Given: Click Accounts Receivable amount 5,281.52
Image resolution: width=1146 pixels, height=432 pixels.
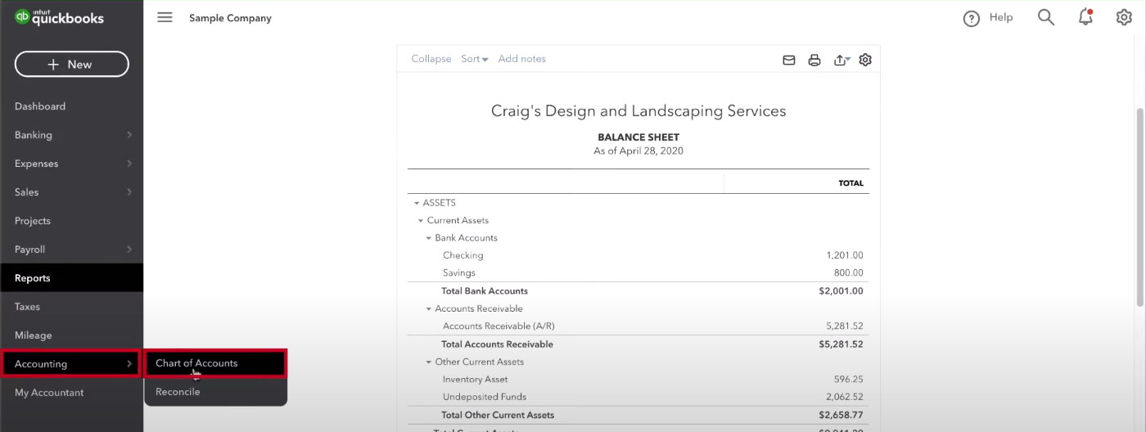Looking at the screenshot, I should click(844, 326).
